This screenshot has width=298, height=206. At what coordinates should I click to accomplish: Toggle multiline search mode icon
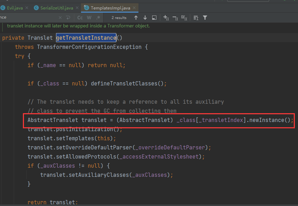196,18
